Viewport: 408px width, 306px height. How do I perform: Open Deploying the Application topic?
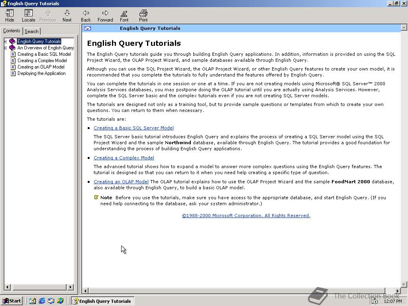(41, 73)
